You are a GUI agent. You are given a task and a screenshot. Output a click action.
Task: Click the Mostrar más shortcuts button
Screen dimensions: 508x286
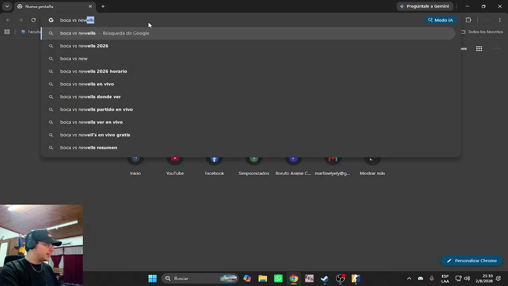(372, 166)
